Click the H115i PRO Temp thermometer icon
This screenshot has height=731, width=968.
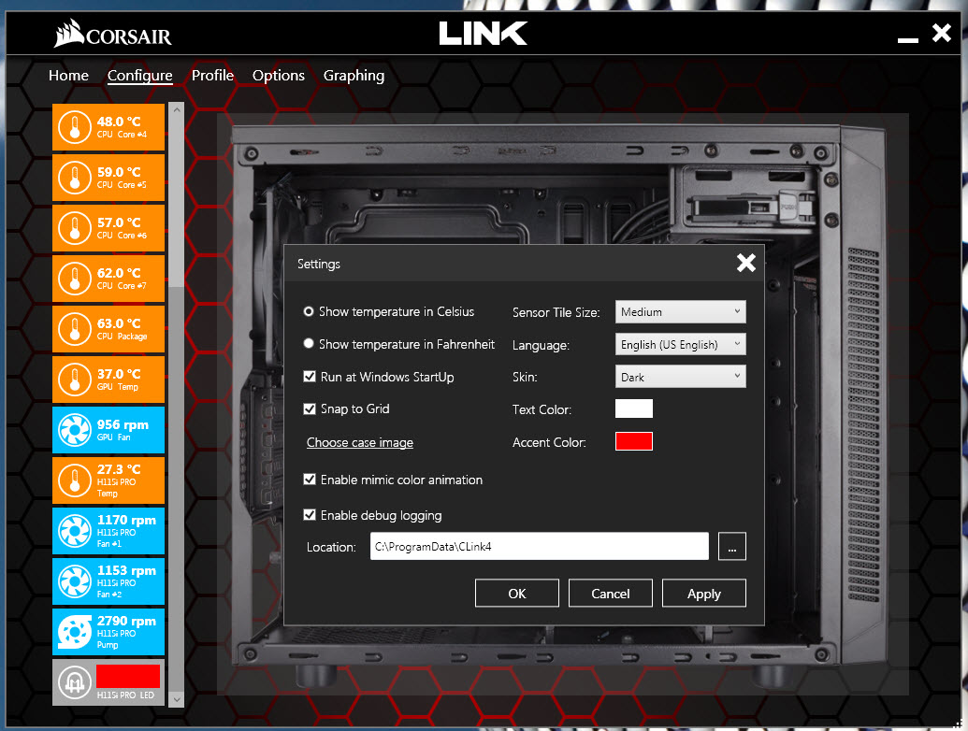(75, 480)
